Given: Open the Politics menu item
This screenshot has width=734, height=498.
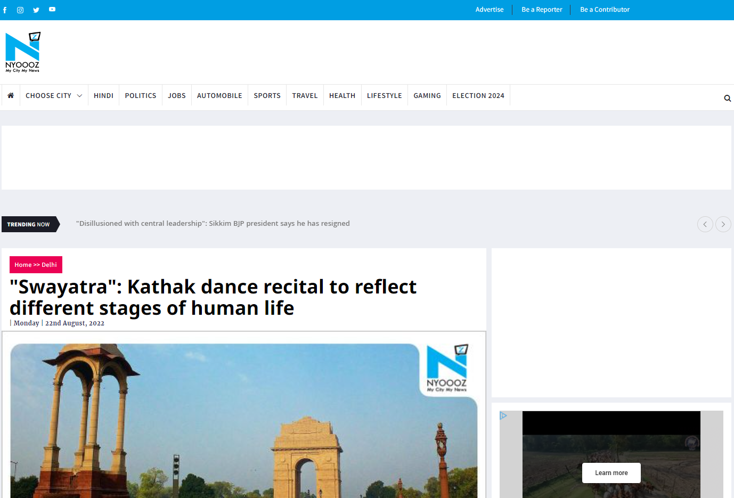Looking at the screenshot, I should click(x=141, y=96).
